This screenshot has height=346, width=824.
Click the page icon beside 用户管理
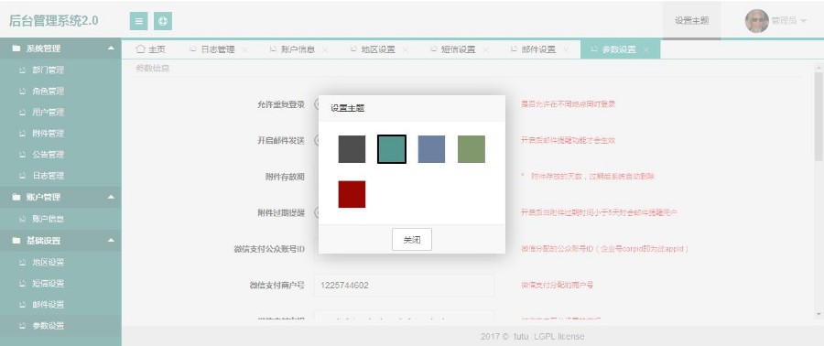pyautogui.click(x=22, y=112)
